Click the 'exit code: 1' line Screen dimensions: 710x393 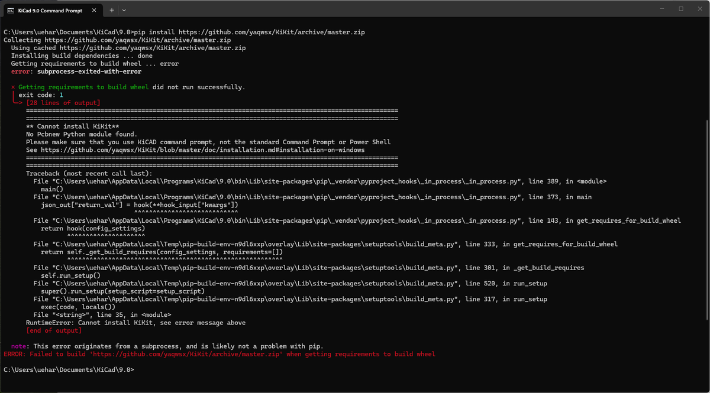coord(41,95)
